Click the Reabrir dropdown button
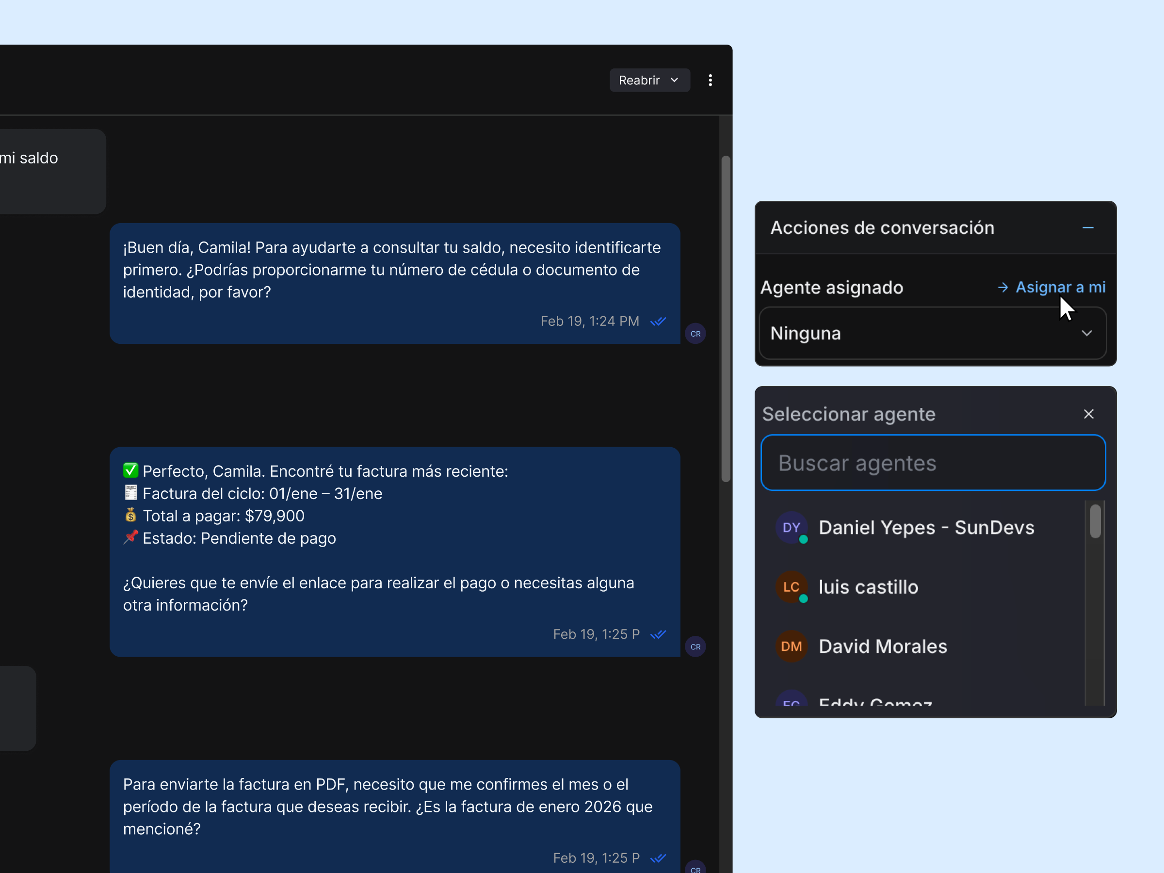This screenshot has width=1164, height=873. [x=649, y=80]
